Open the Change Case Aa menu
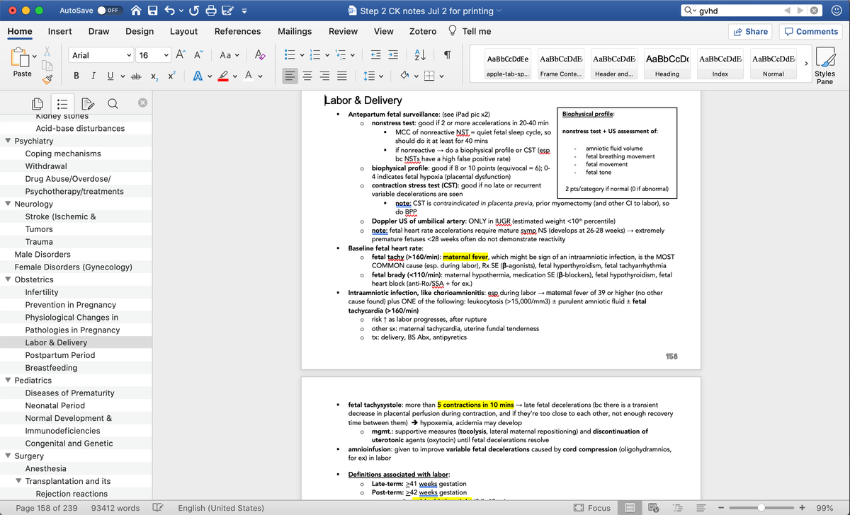 (229, 55)
